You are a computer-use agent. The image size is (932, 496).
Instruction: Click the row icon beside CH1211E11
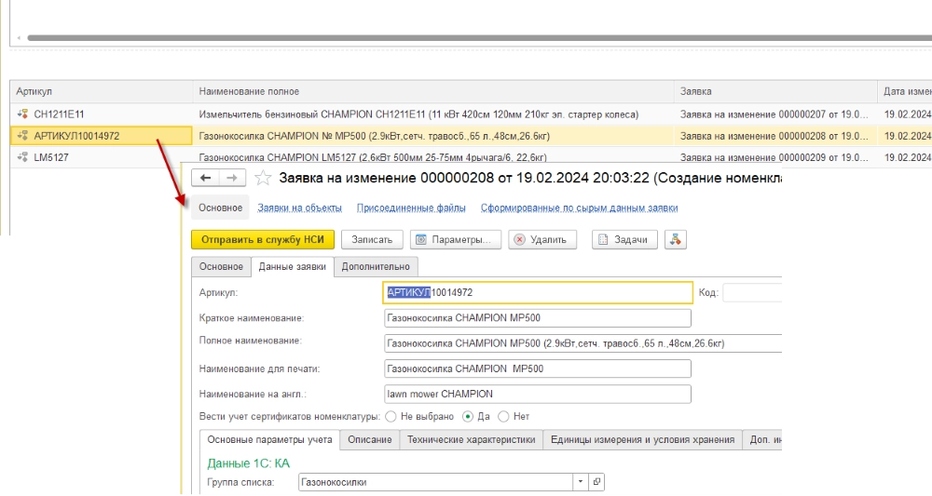tap(22, 114)
